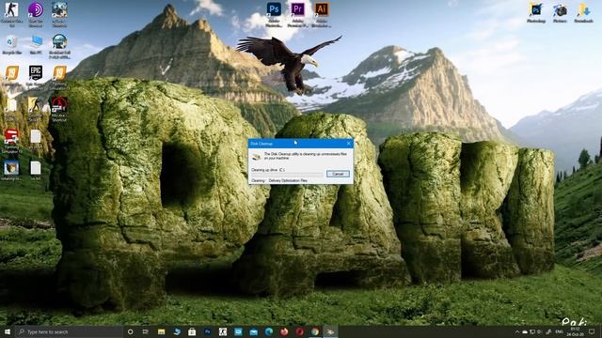Open File Explorer from taskbar

(161, 331)
